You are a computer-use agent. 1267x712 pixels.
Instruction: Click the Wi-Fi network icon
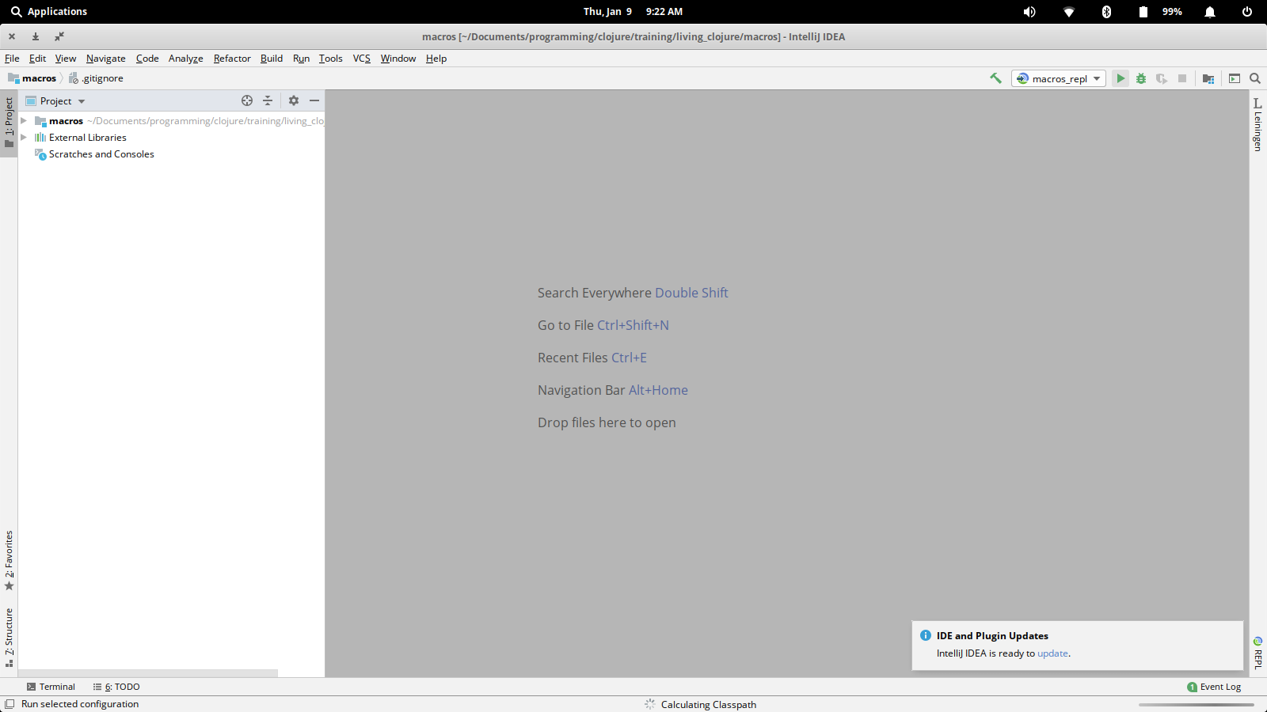point(1068,11)
